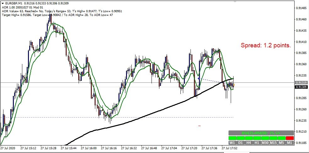Click the '27 Jul 17:04' time axis label

(x=169, y=148)
